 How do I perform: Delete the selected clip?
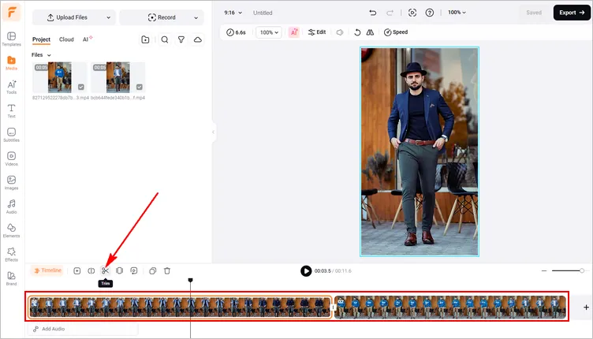167,270
